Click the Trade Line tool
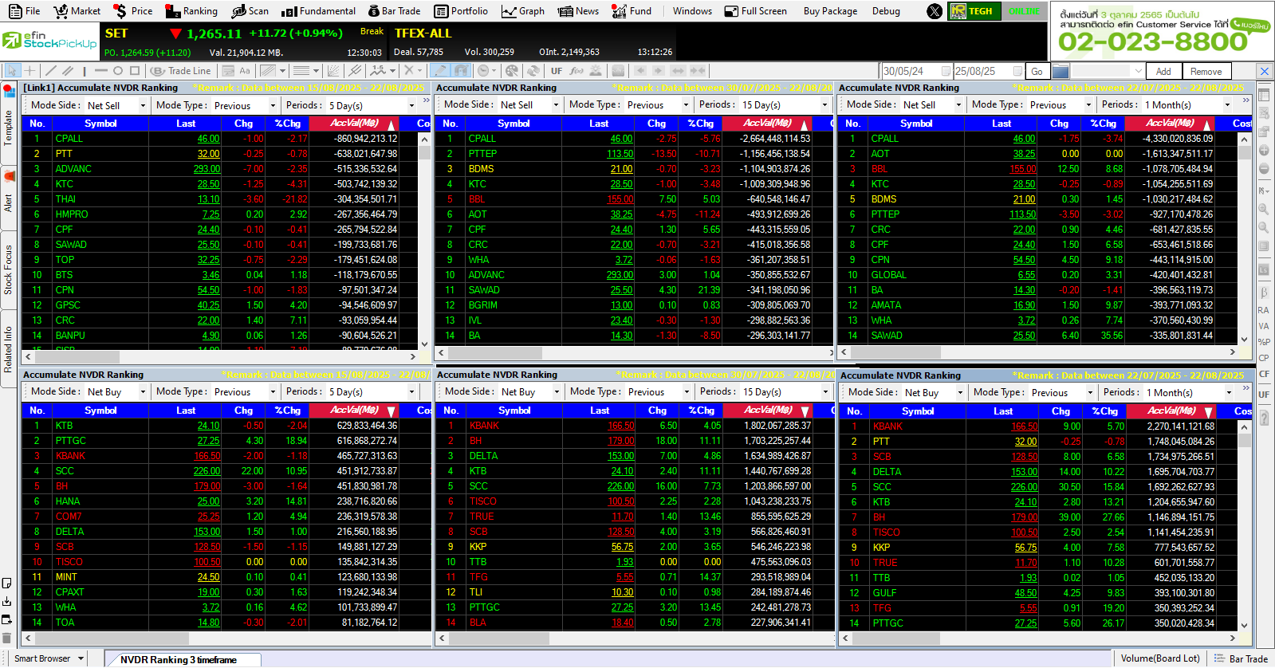This screenshot has width=1275, height=668. click(181, 71)
